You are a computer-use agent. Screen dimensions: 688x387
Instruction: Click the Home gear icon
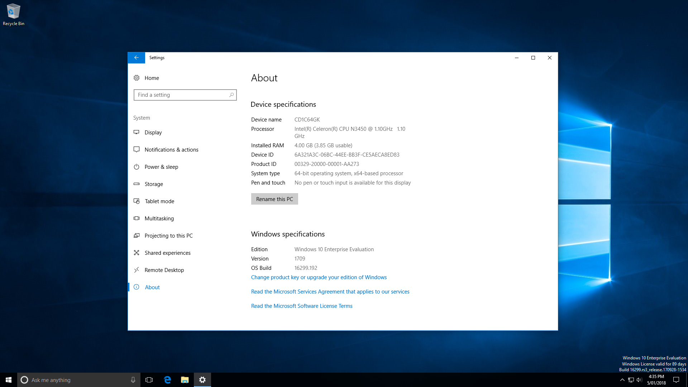point(137,78)
